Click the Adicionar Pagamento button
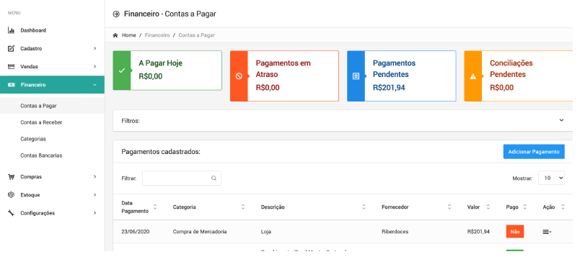The image size is (580, 280). 534,152
